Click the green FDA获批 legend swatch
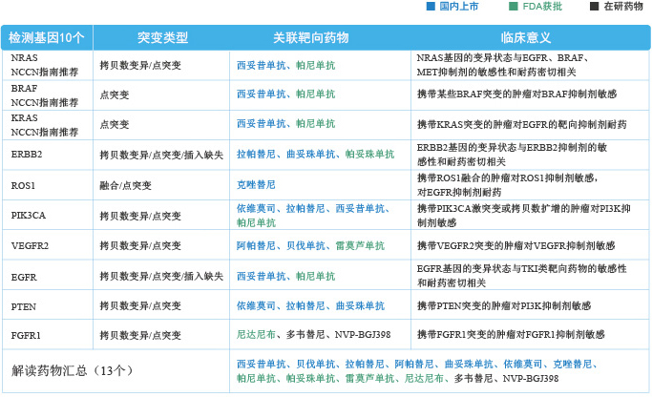Viewport: 652px width, 397px height. click(514, 7)
